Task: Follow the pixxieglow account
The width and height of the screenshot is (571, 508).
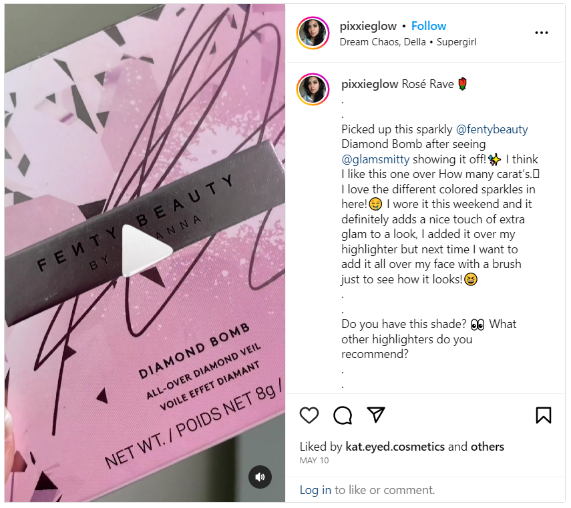Action: tap(429, 26)
